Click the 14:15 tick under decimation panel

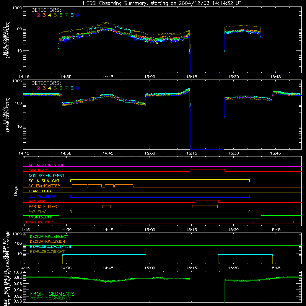pos(24,268)
